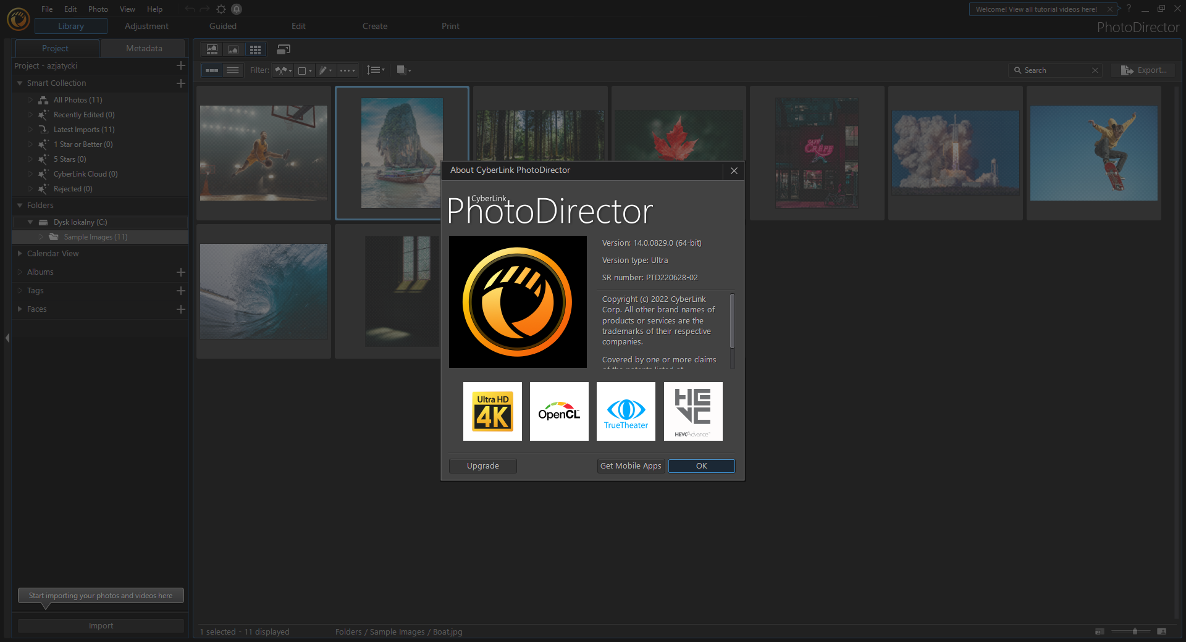Open the secondary monitor display icon
1186x642 pixels.
click(284, 49)
